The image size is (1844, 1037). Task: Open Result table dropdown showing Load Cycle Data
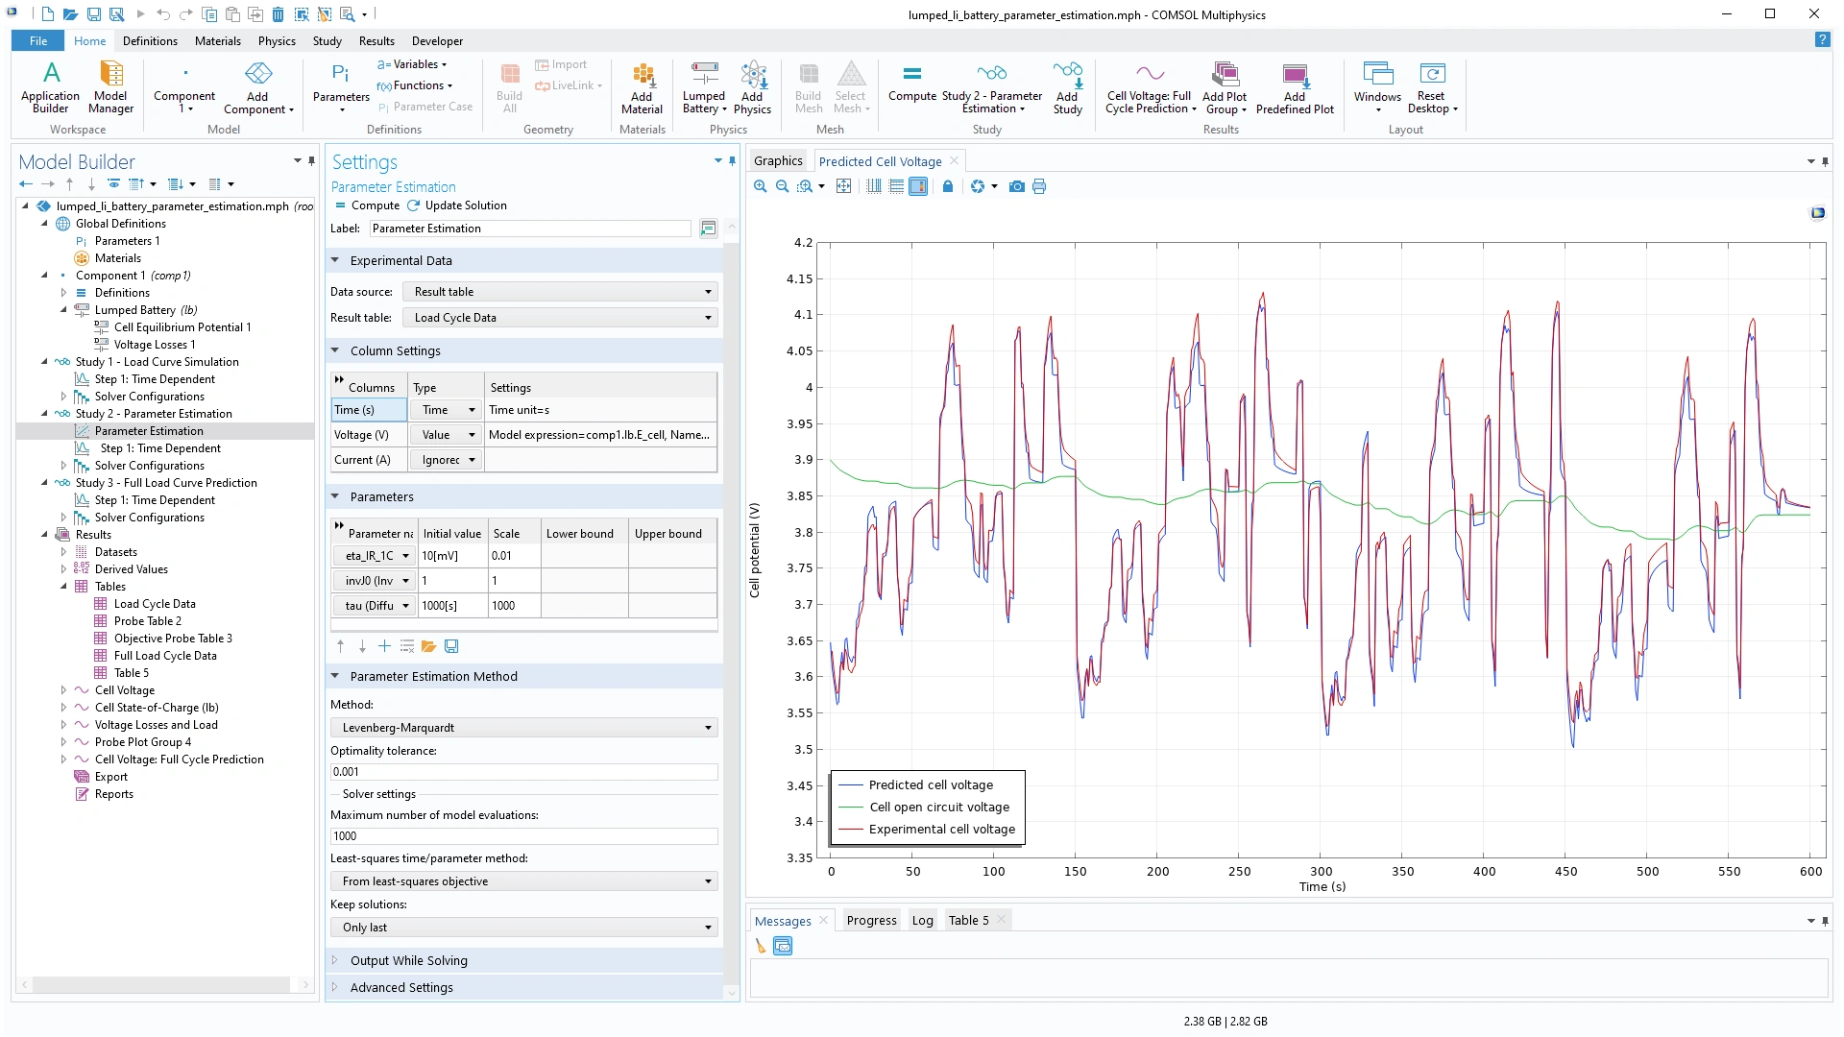562,318
